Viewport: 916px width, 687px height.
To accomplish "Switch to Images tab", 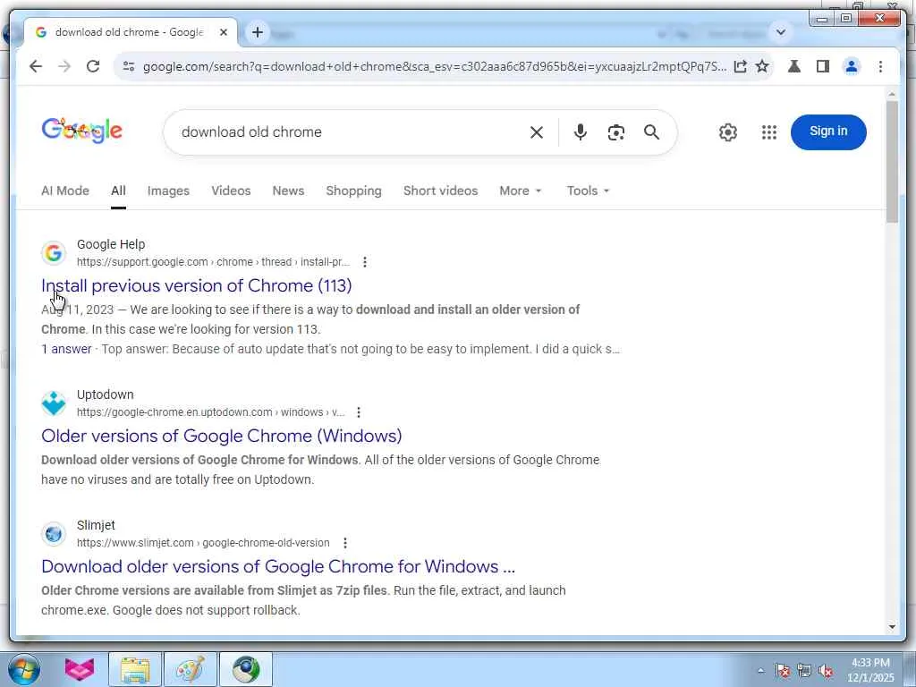I will pyautogui.click(x=168, y=191).
